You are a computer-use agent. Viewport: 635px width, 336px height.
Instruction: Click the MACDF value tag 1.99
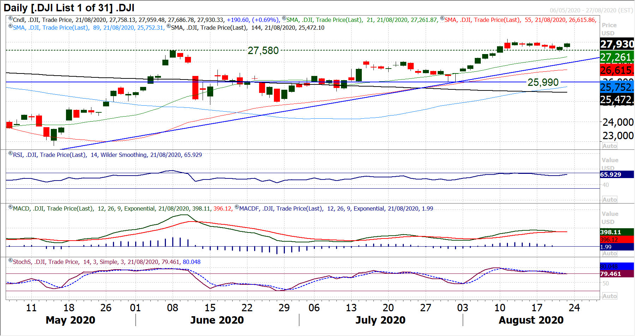click(x=617, y=247)
